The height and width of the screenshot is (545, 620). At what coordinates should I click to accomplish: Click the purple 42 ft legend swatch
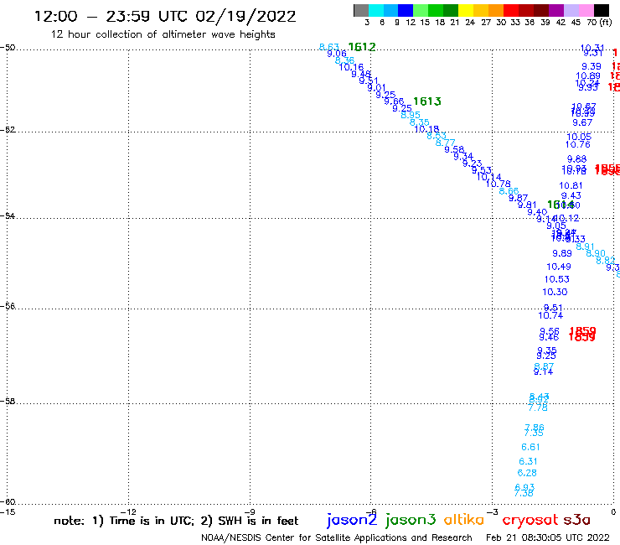pyautogui.click(x=556, y=10)
